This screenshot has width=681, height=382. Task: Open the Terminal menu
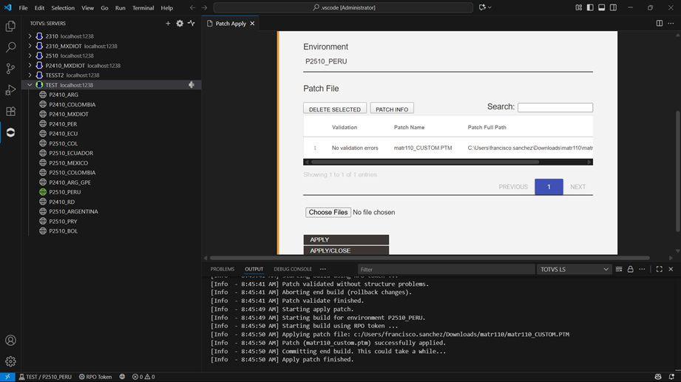click(x=143, y=8)
